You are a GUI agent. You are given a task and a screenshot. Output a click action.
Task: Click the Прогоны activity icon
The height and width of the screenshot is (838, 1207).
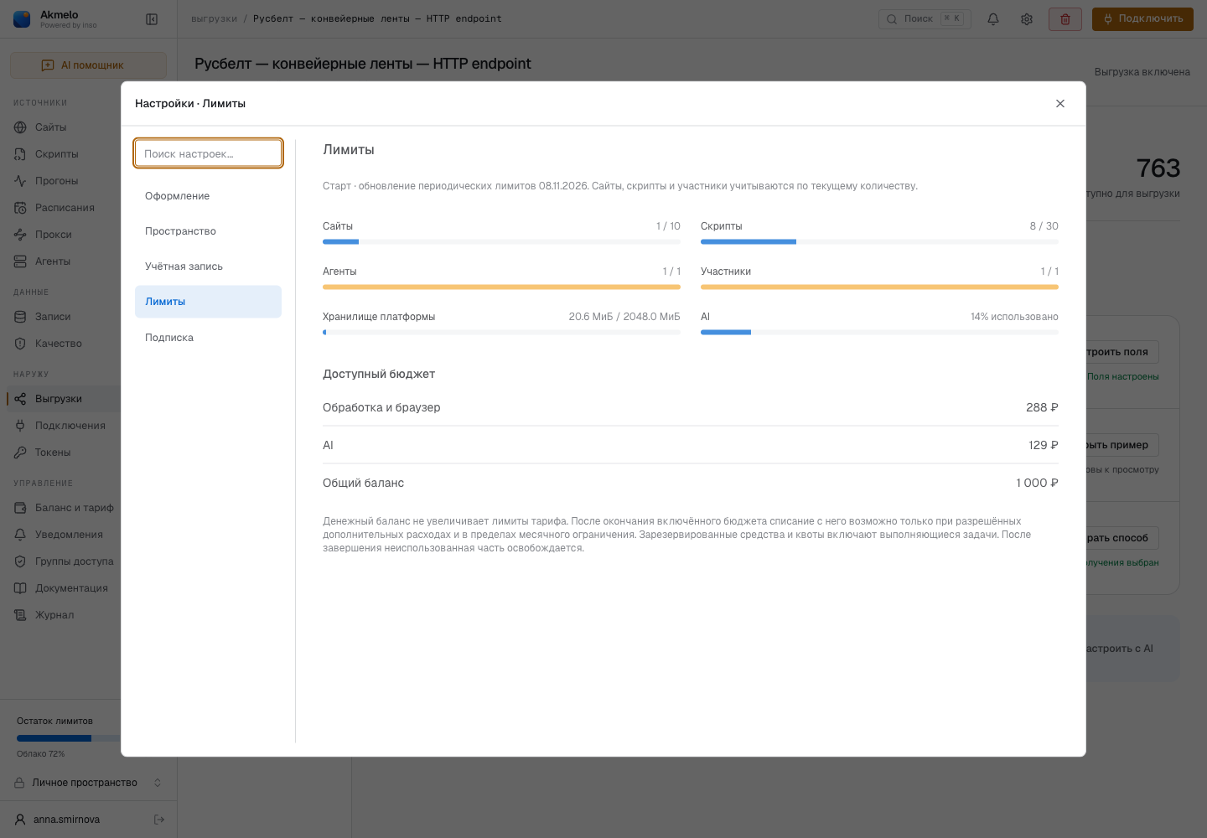[x=20, y=181]
